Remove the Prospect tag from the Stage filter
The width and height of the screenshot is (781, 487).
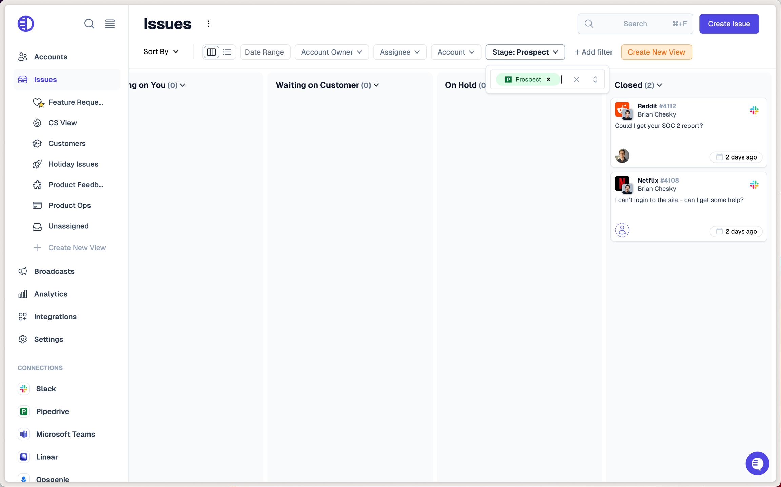548,80
